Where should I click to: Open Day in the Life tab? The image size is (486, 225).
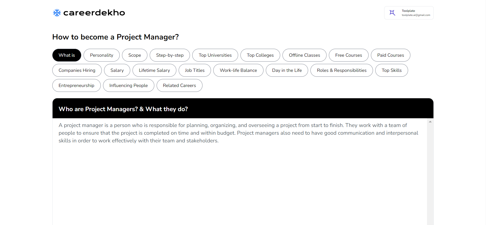click(x=287, y=70)
